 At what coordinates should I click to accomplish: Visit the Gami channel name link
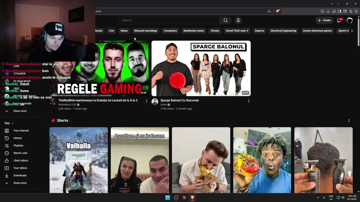click(x=164, y=105)
